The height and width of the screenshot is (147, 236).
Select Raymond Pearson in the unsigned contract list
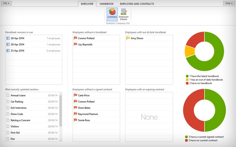pyautogui.click(x=88, y=114)
